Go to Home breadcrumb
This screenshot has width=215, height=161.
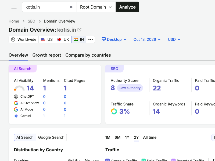14,21
